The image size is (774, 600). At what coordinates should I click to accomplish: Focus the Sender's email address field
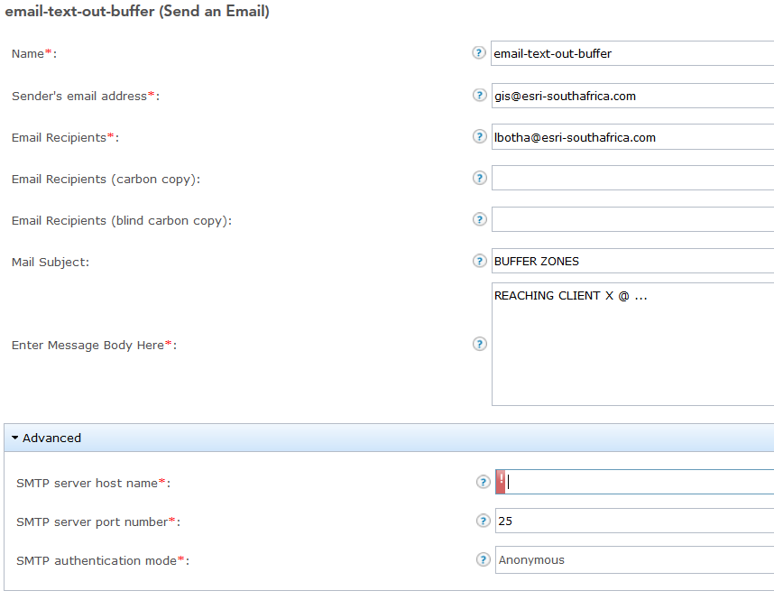pos(631,96)
